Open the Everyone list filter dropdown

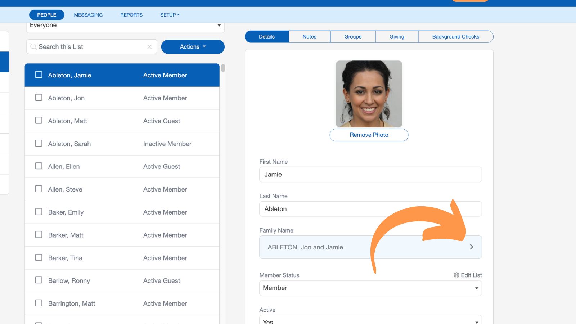pos(125,26)
